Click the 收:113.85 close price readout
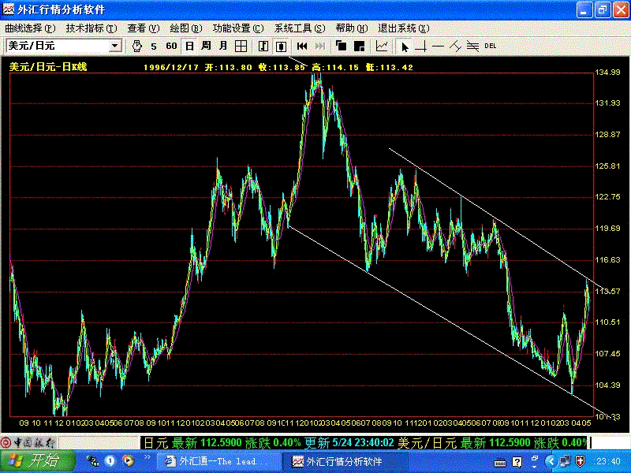 [282, 67]
